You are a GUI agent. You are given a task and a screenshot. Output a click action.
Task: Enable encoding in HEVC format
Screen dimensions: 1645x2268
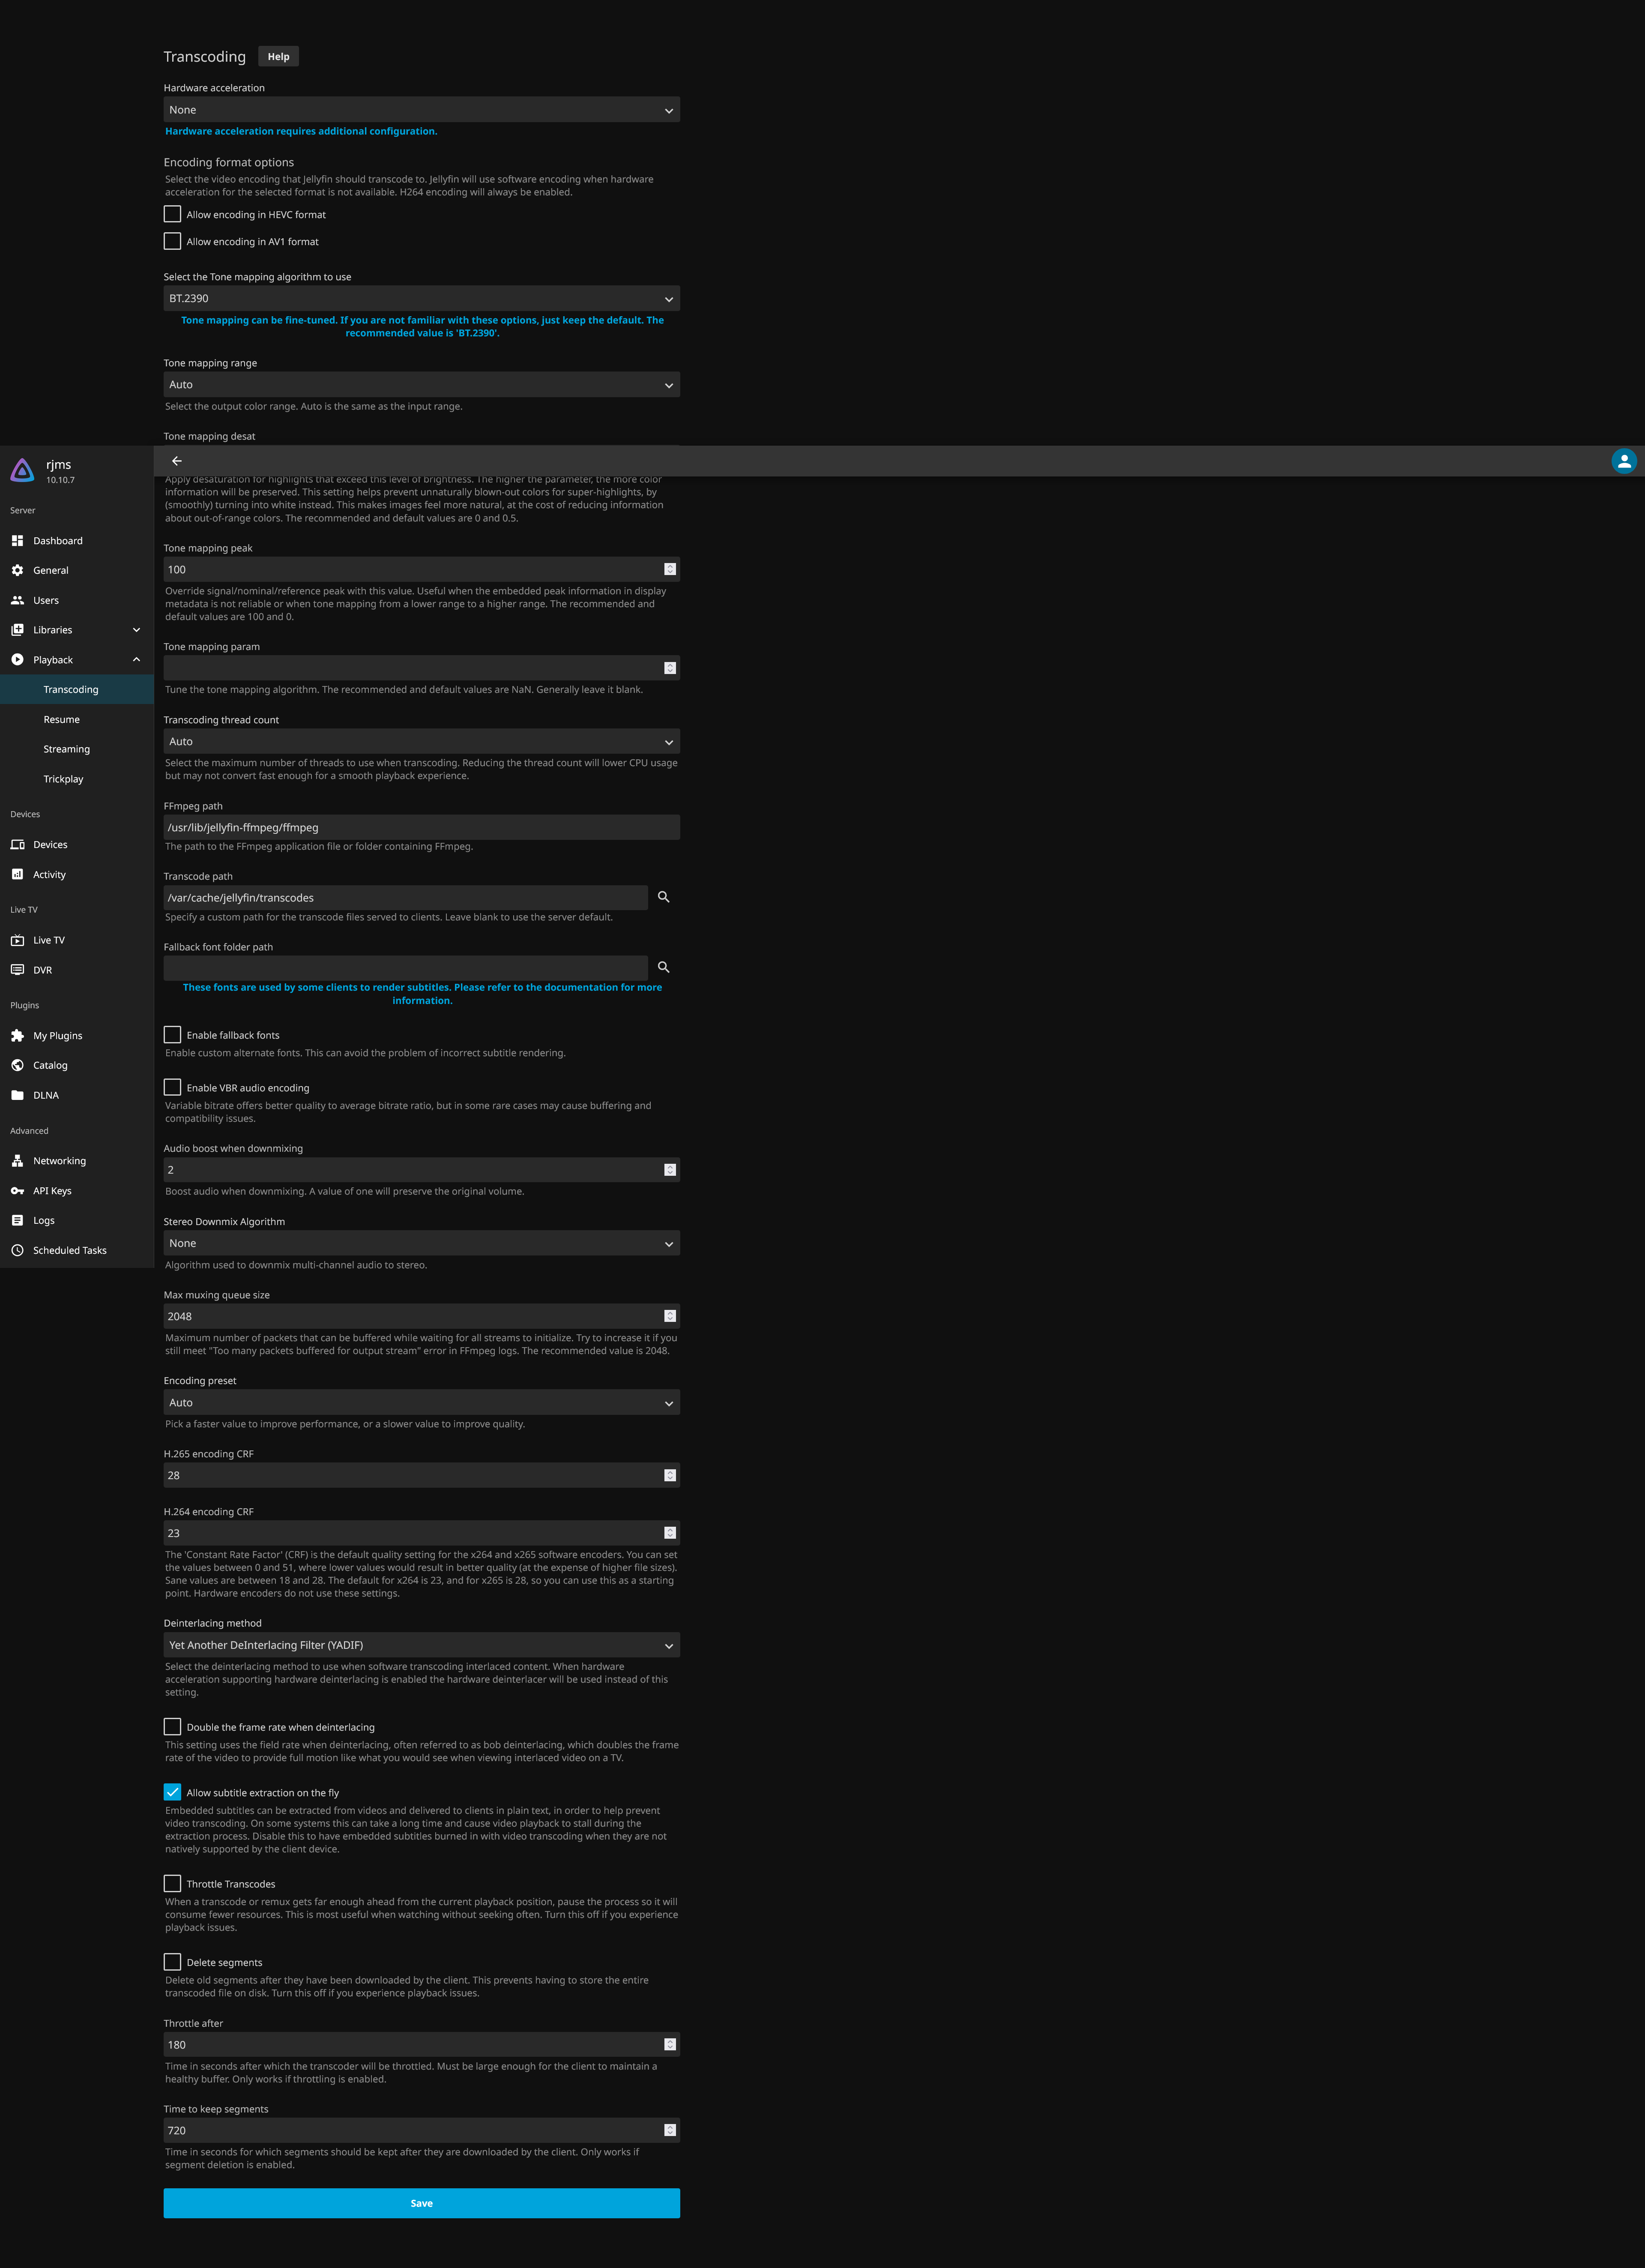(x=173, y=214)
